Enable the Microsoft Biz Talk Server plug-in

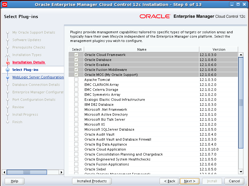(x=76, y=119)
